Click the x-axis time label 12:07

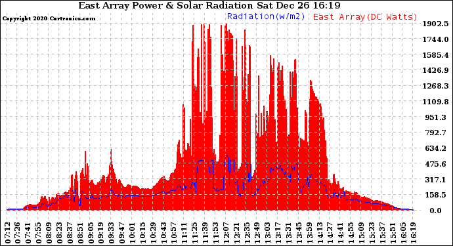click(x=226, y=233)
